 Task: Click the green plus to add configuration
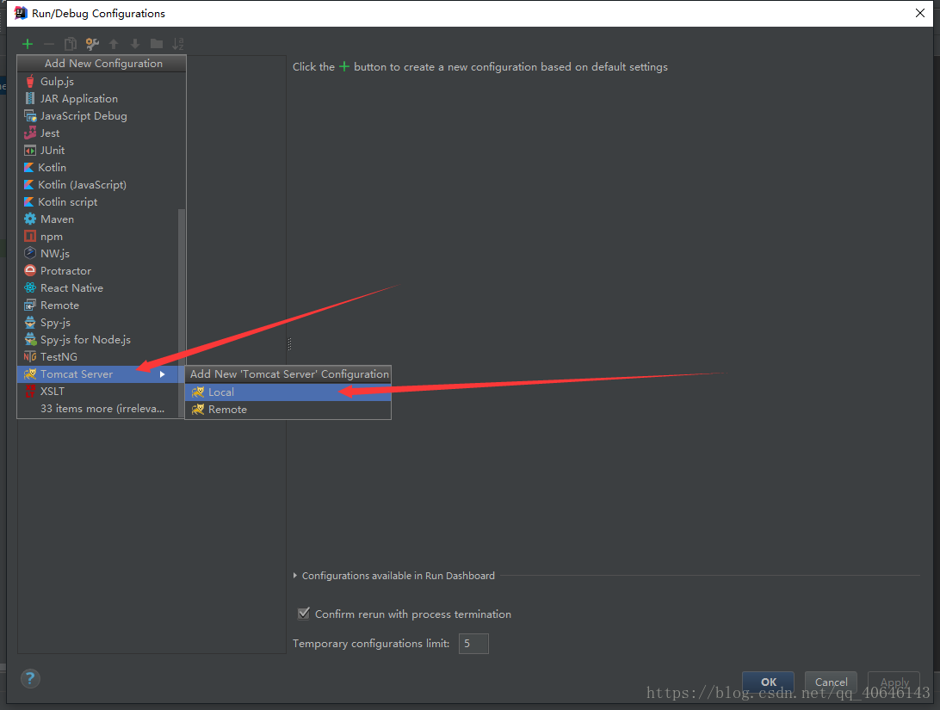coord(27,44)
